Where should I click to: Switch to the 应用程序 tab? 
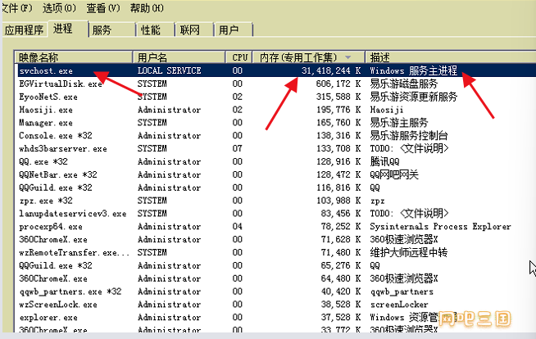[x=24, y=30]
